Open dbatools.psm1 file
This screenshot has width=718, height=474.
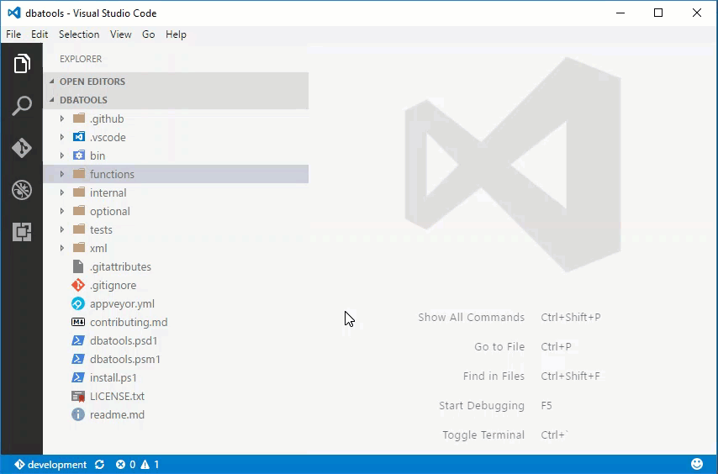(124, 359)
